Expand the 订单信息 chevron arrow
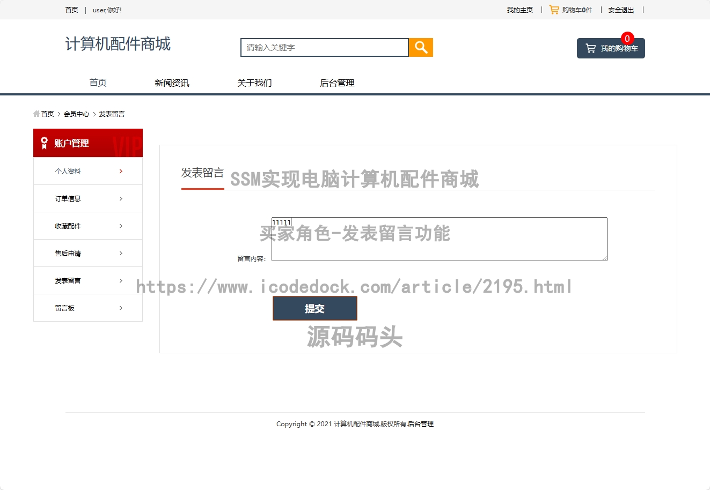The width and height of the screenshot is (710, 490). click(x=121, y=199)
